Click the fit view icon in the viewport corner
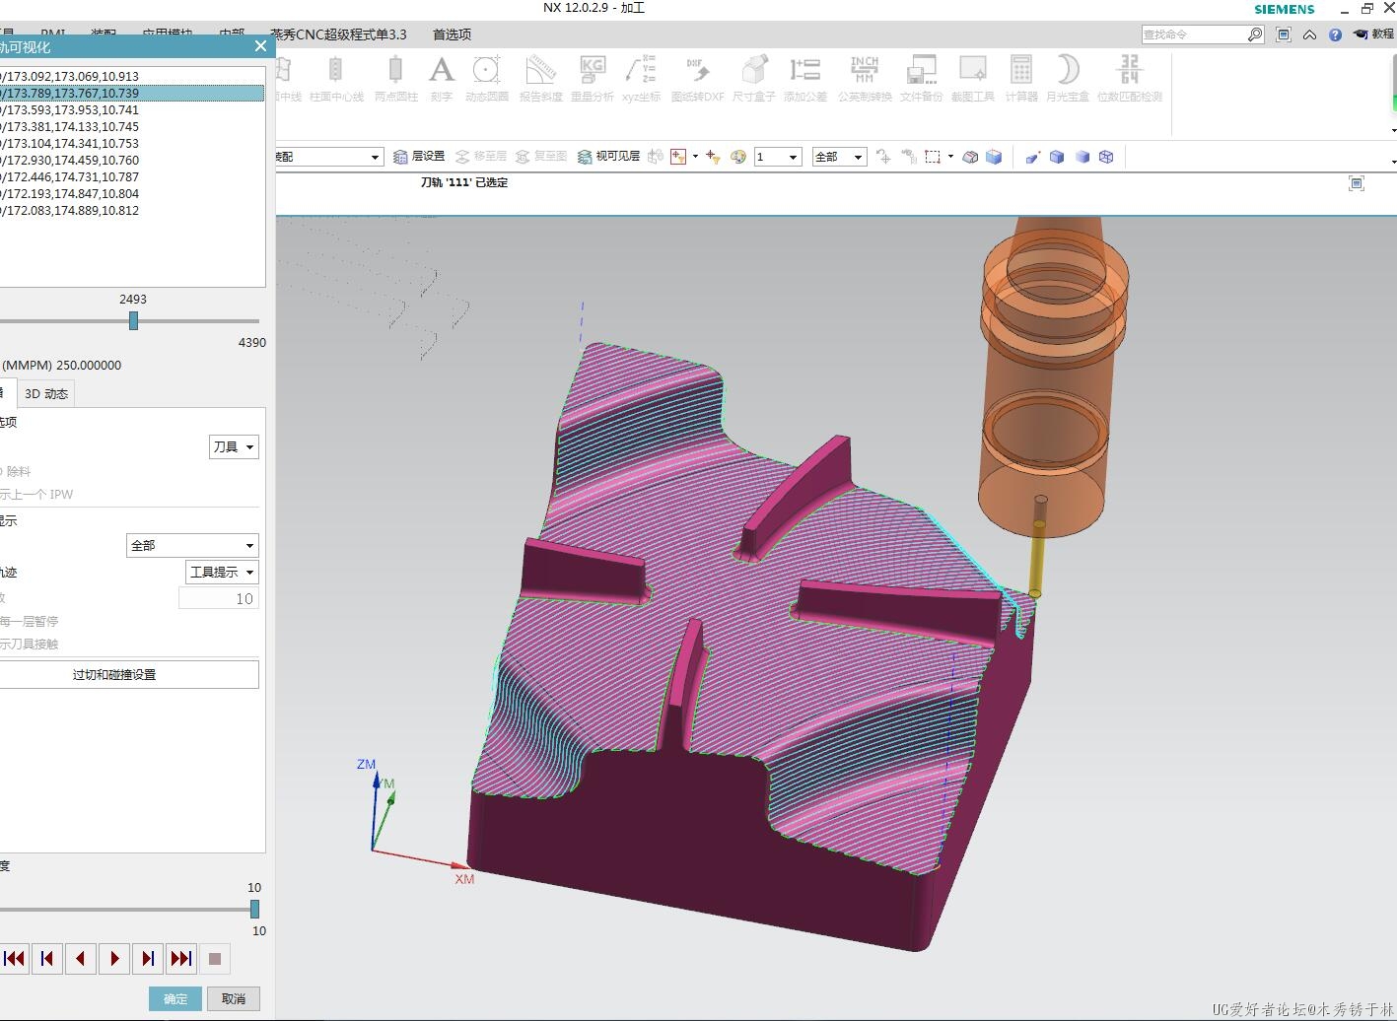The image size is (1397, 1021). click(x=1357, y=183)
